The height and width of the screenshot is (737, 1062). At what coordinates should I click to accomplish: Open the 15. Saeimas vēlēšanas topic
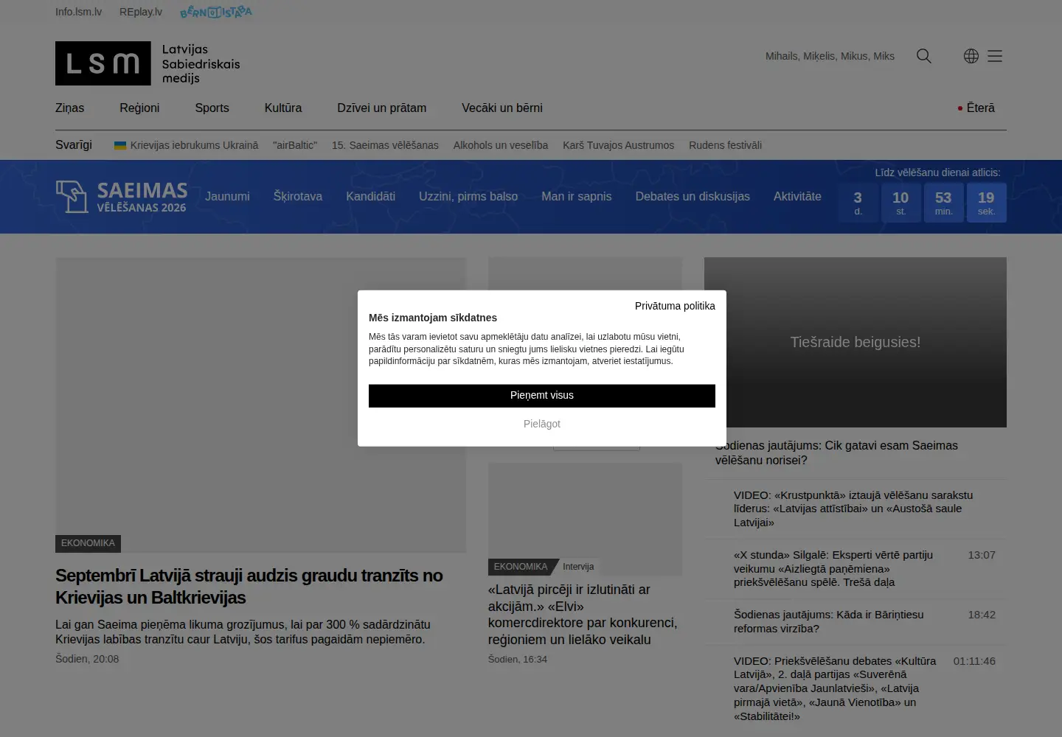pos(385,145)
